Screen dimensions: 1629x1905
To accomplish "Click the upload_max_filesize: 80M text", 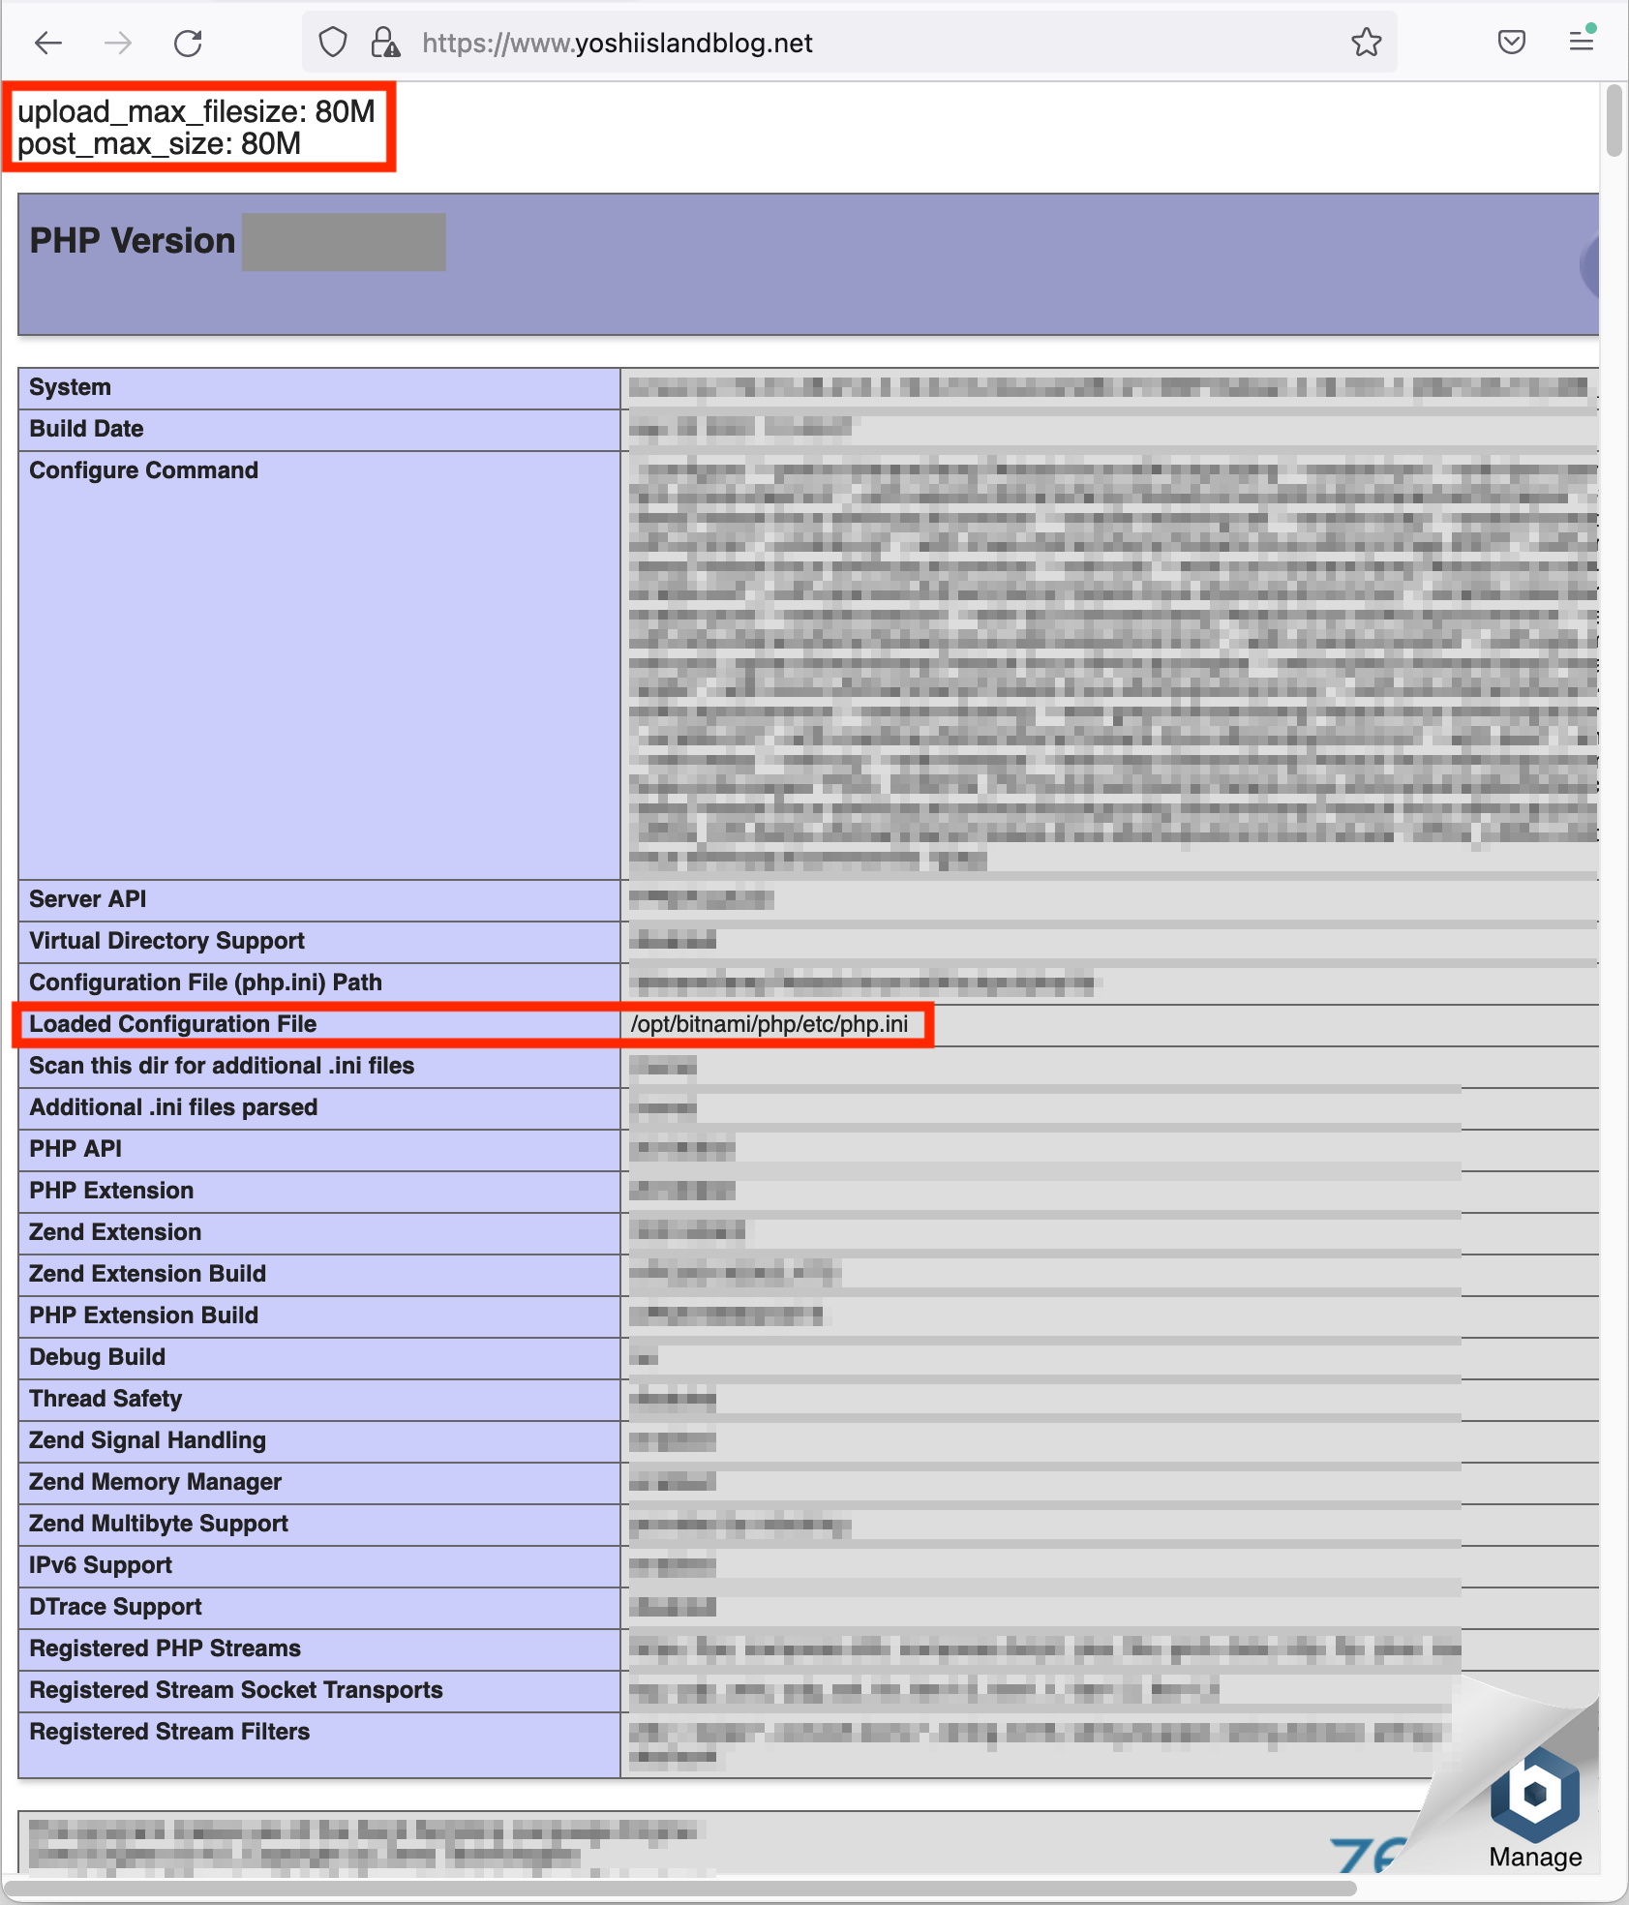I will click(x=196, y=111).
